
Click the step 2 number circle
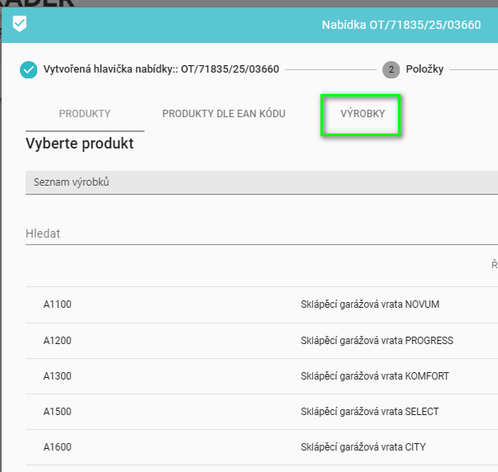point(391,69)
